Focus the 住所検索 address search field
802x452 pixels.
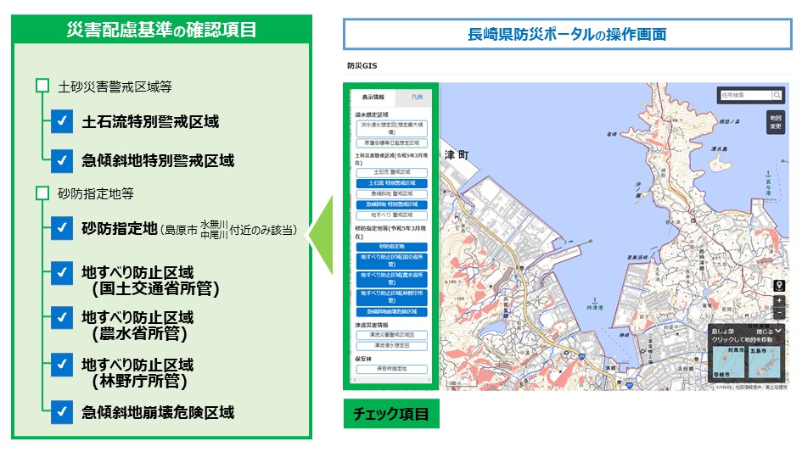pos(746,95)
